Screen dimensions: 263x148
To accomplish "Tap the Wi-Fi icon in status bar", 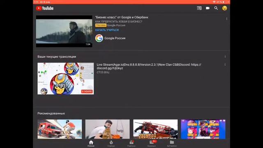I will click(214, 2).
